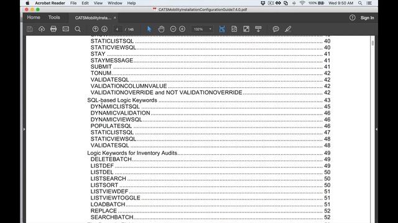Switch to the Tools tab
398x223 pixels.
54,17
